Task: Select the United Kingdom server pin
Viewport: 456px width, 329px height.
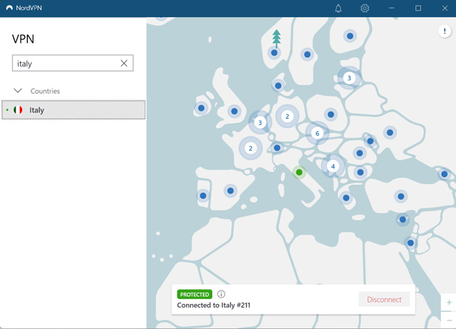Action: pyautogui.click(x=234, y=111)
